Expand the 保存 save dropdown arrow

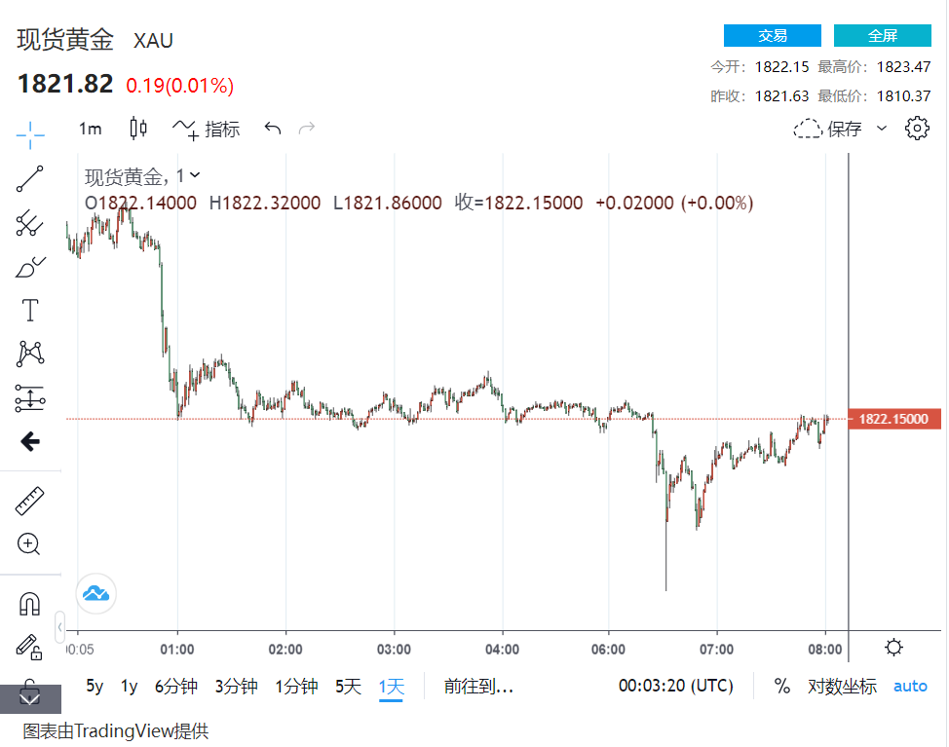[882, 129]
